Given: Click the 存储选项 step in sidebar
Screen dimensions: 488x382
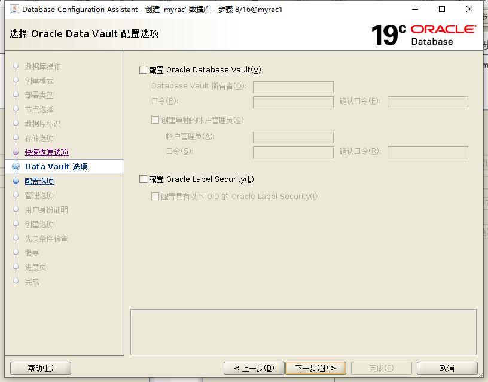Looking at the screenshot, I should pyautogui.click(x=39, y=138).
